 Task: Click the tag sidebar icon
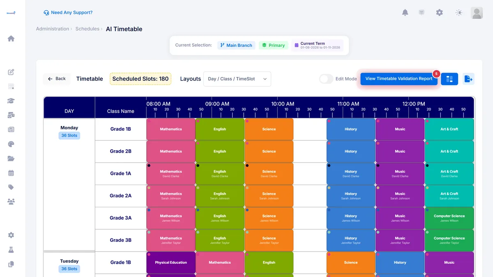pyautogui.click(x=11, y=187)
